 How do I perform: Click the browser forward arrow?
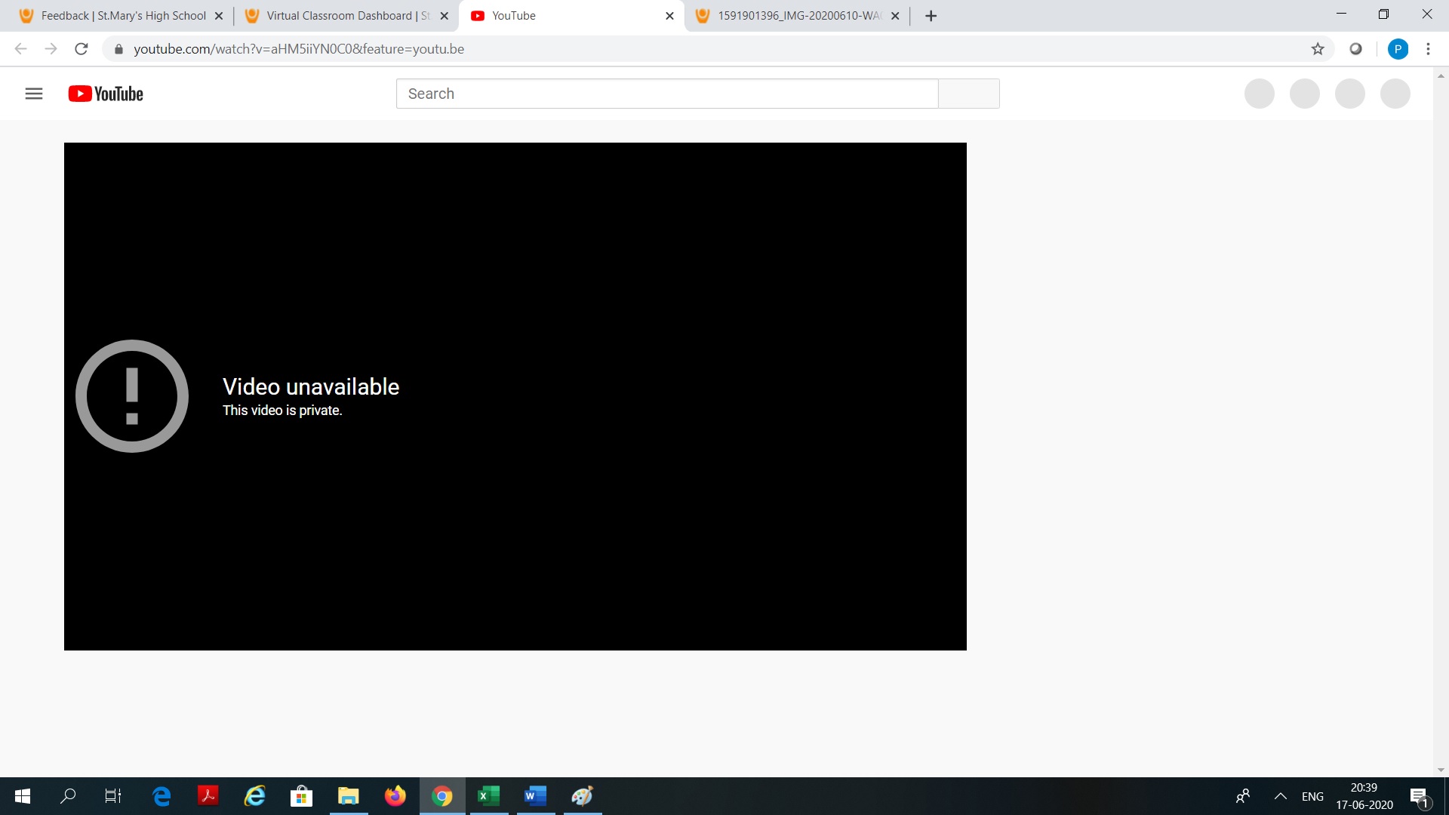tap(51, 49)
